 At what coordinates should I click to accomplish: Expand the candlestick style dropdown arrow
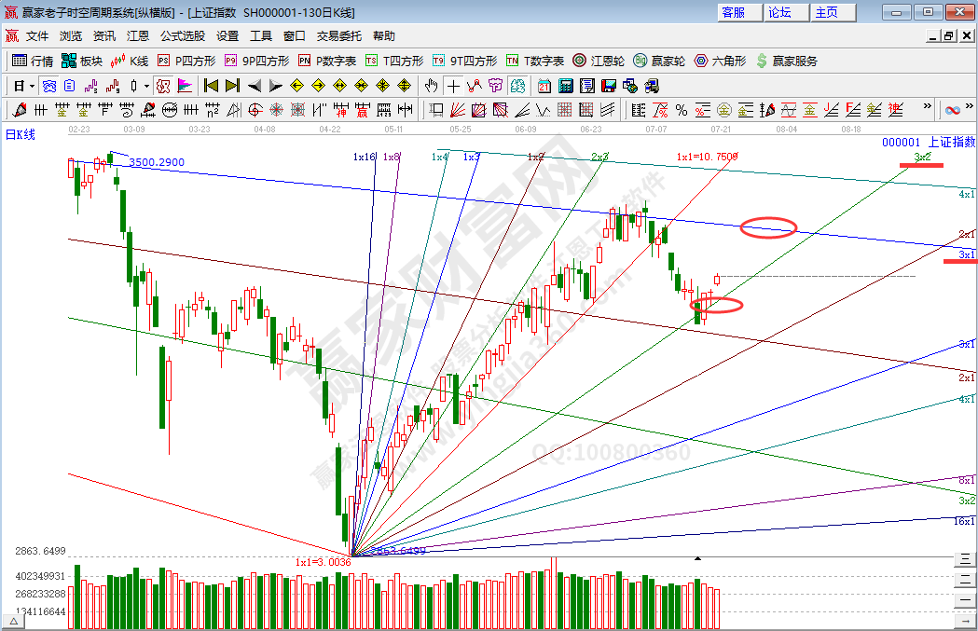pyautogui.click(x=145, y=86)
